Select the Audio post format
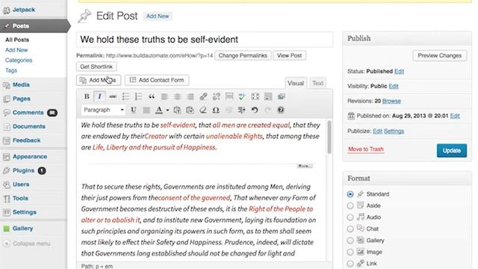The height and width of the screenshot is (269, 478). pos(350,217)
